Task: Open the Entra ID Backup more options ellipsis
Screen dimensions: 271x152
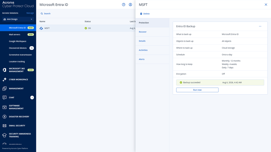Action: click(x=260, y=26)
